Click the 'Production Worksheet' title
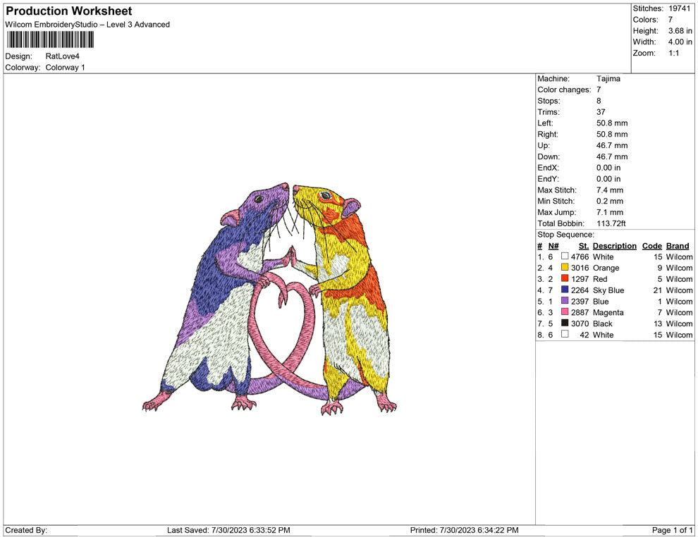The width and height of the screenshot is (698, 537). (x=69, y=11)
